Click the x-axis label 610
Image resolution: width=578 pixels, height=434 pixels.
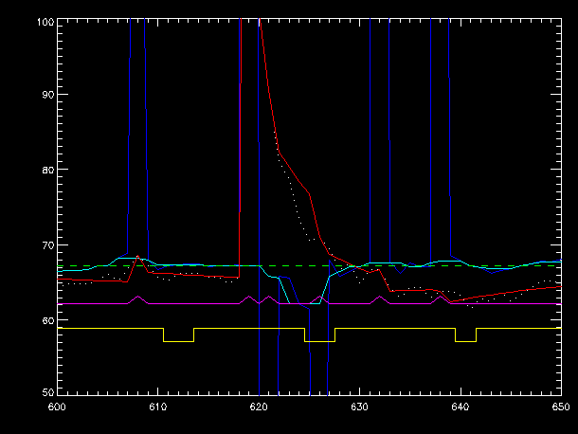[x=158, y=407]
